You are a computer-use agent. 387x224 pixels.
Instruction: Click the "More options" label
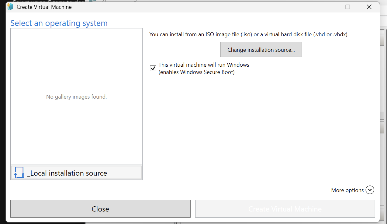coord(347,190)
